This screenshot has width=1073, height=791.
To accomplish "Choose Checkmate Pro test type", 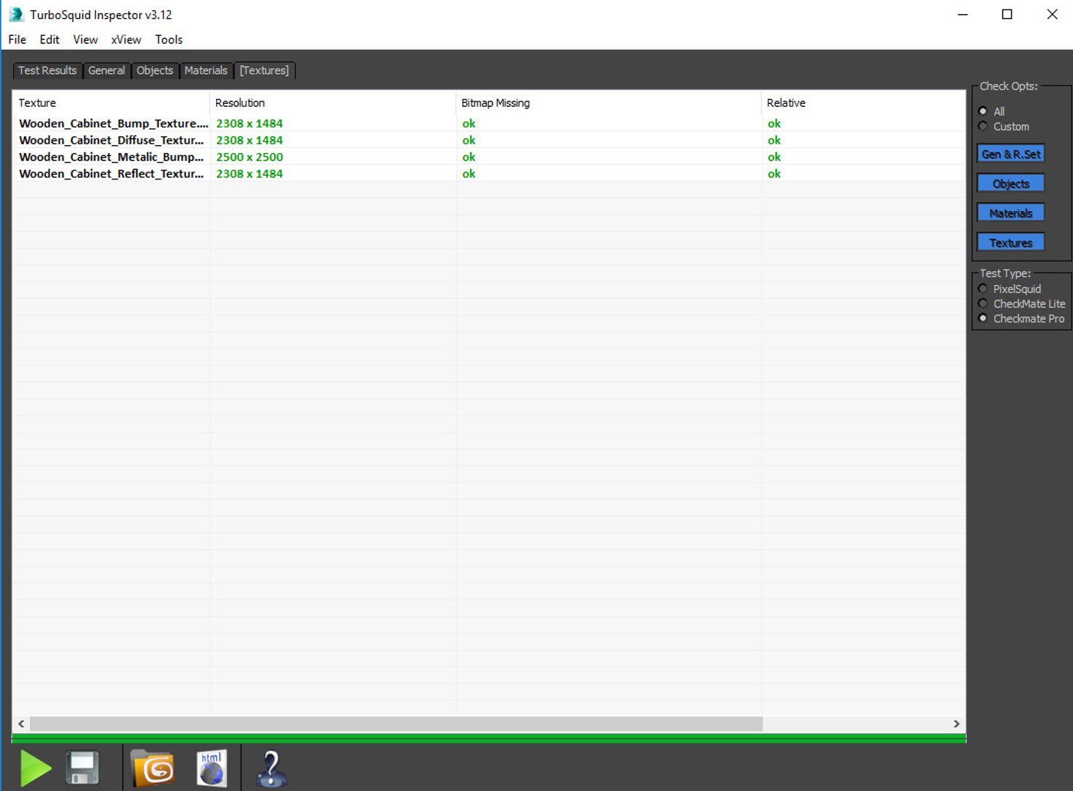I will (983, 319).
